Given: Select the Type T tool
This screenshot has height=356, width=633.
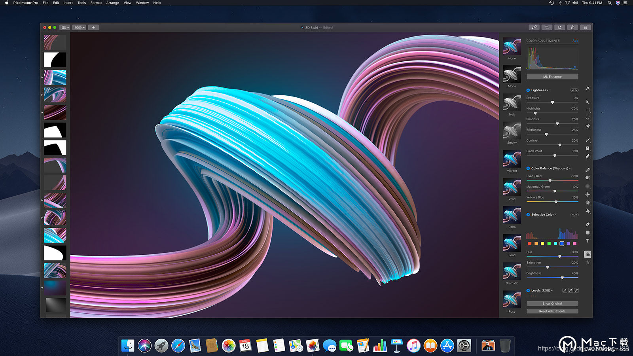Looking at the screenshot, I should (x=588, y=240).
